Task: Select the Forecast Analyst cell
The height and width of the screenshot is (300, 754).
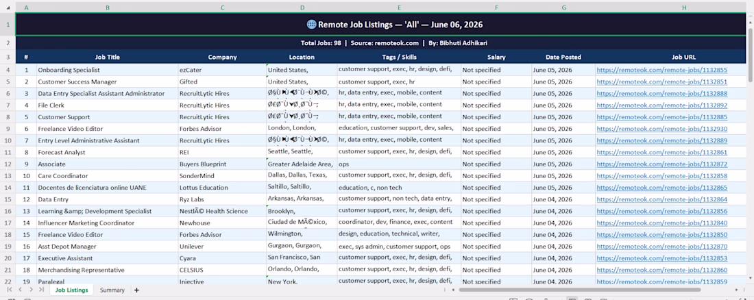Action: coord(107,153)
